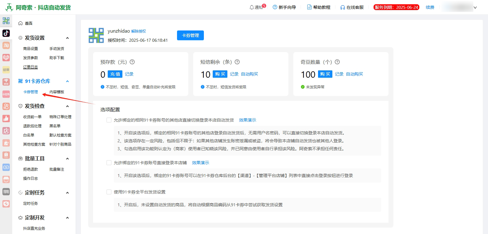This screenshot has height=234, width=488.
Task: Select the blue chain-link platform icon
Action: click(x=6, y=167)
